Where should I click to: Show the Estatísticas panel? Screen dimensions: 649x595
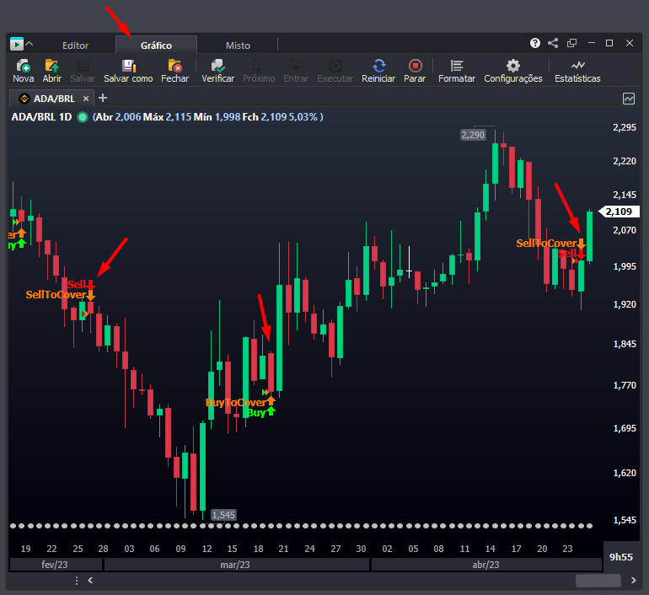(x=577, y=66)
